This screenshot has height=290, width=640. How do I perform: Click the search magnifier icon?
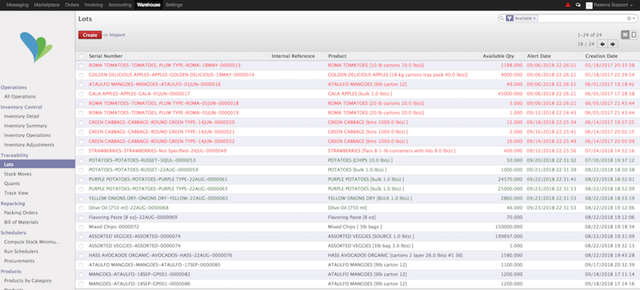click(x=502, y=18)
